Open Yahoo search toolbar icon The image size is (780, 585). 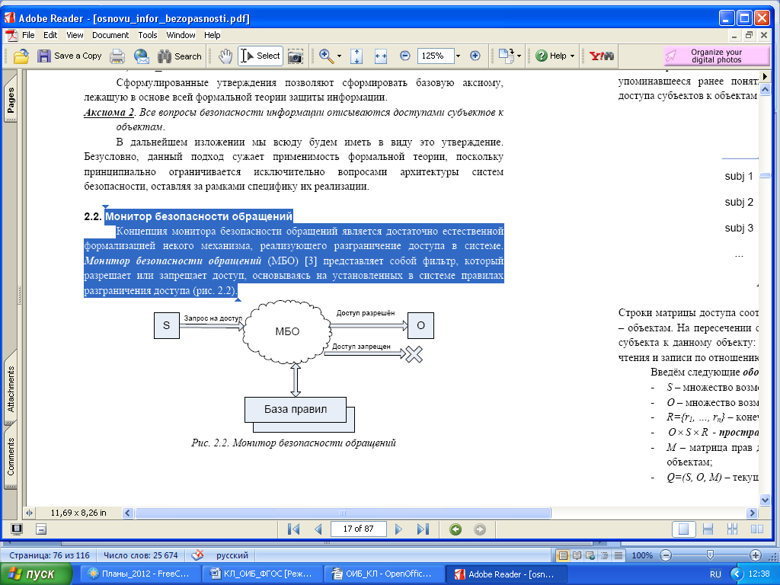[x=602, y=56]
